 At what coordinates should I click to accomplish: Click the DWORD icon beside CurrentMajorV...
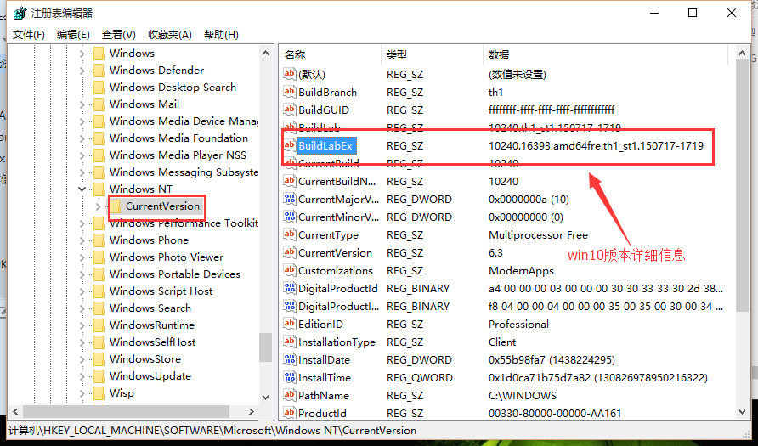coord(289,199)
